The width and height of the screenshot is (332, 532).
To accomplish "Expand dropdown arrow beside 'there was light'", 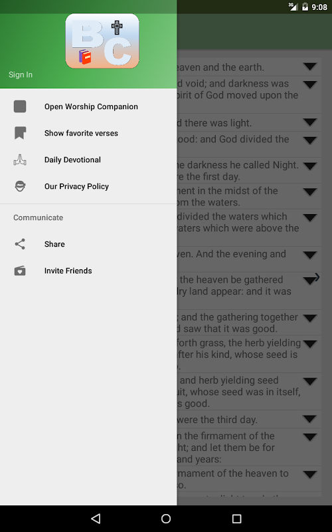I will [x=310, y=122].
